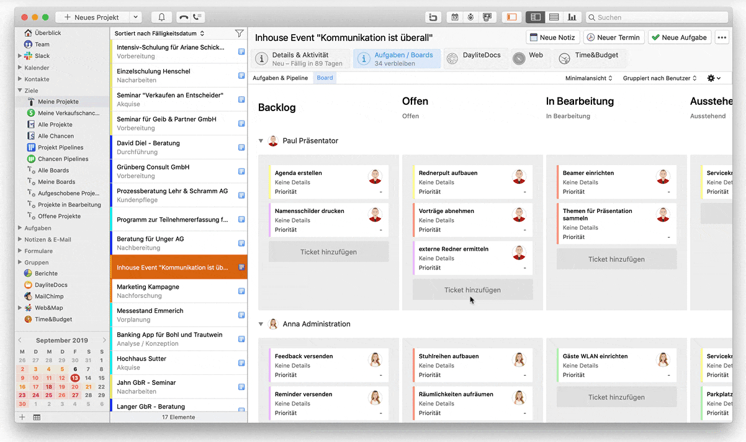
Task: Select the MailChimp sidebar icon
Action: click(28, 296)
